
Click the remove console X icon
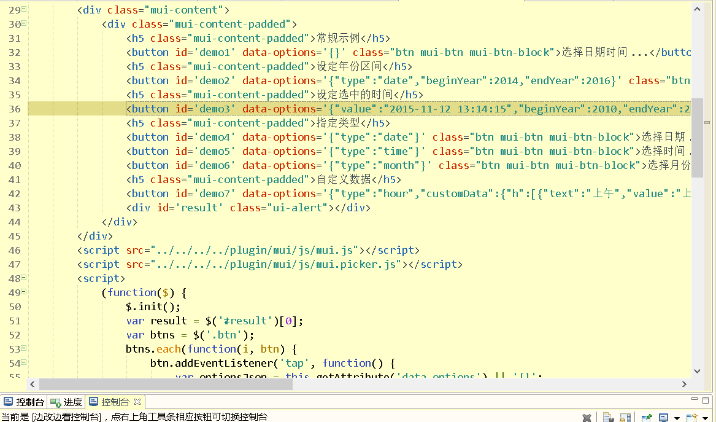587,418
